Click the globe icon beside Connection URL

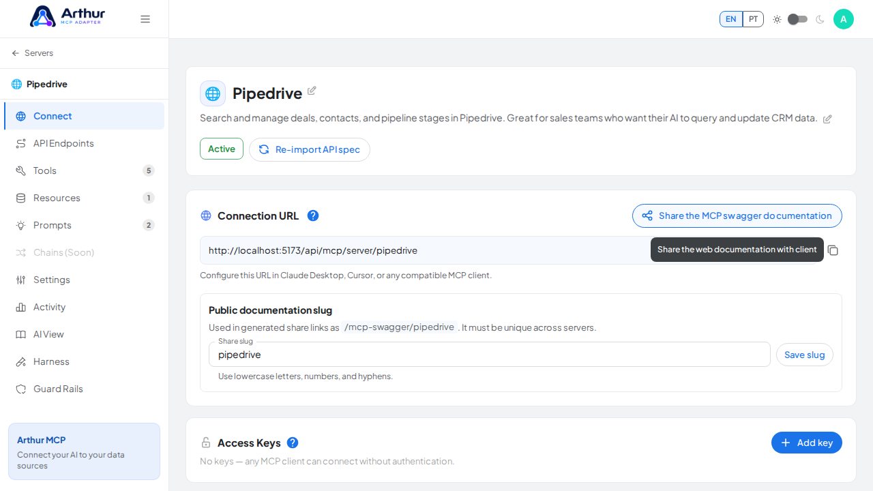206,215
